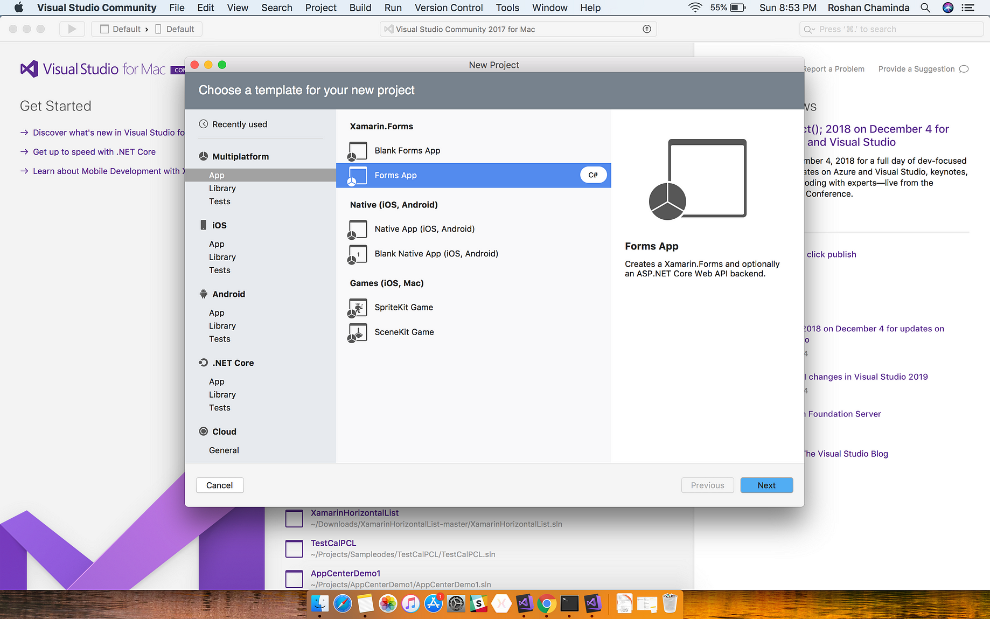Open the Xamarin app in the dock
Viewport: 990px width, 619px height.
point(501,603)
